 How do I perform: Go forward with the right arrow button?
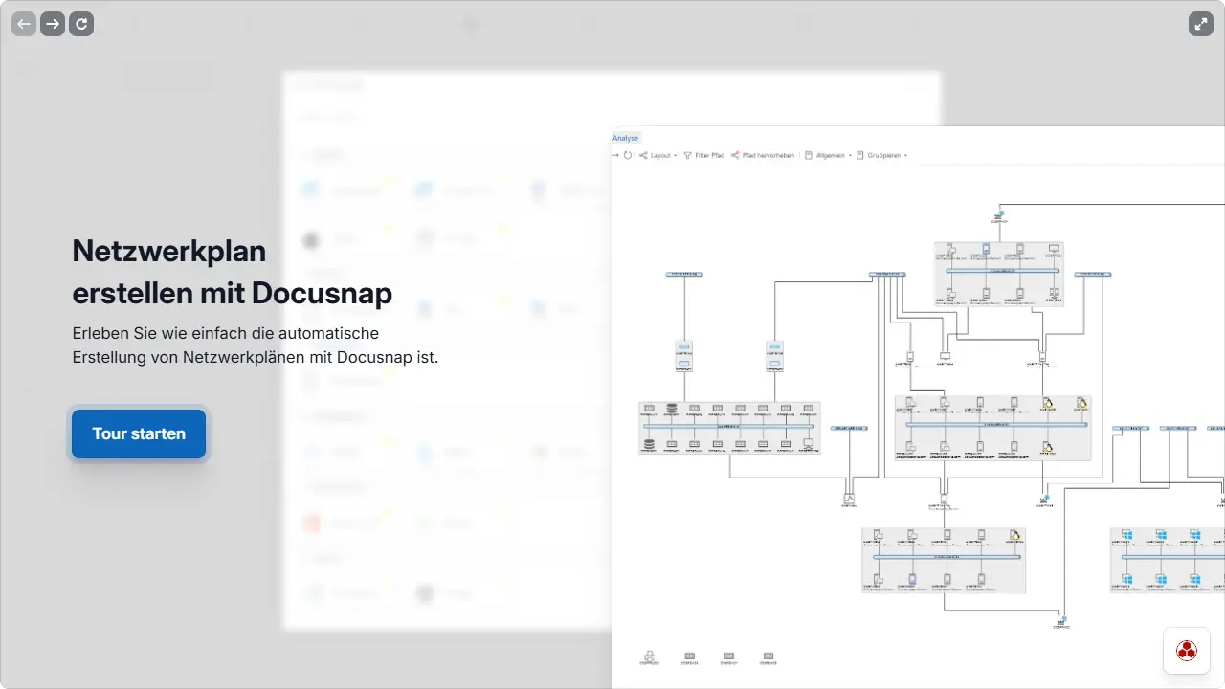click(53, 24)
